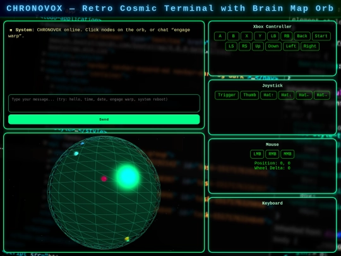
Task: Click the 'Keyboard' panel heading
Action: (x=272, y=203)
